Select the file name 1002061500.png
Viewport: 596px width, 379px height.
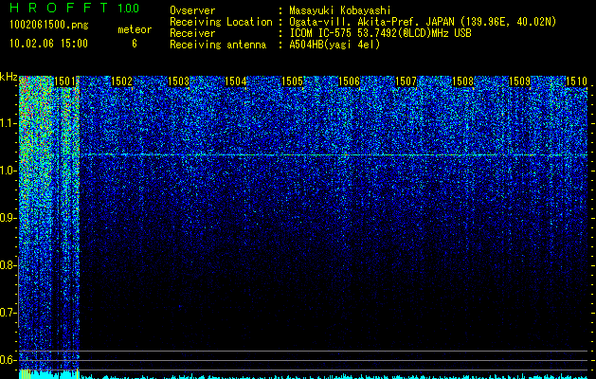point(49,26)
